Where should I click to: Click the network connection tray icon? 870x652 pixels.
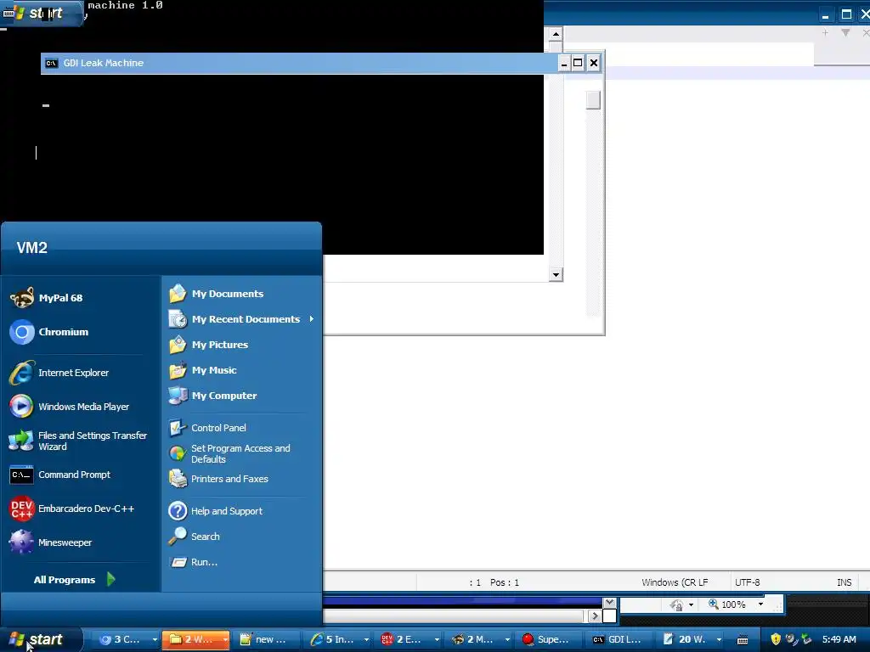tap(791, 639)
